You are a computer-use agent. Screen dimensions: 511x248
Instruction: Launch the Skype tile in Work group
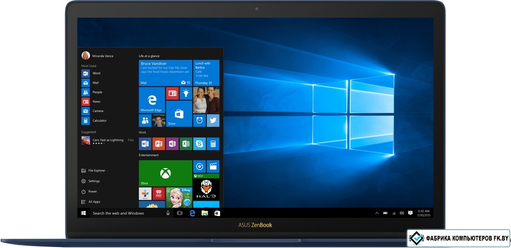pyautogui.click(x=199, y=144)
